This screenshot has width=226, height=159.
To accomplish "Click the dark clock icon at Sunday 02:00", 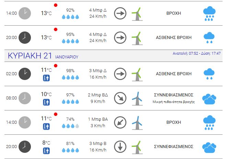I will [25, 74].
